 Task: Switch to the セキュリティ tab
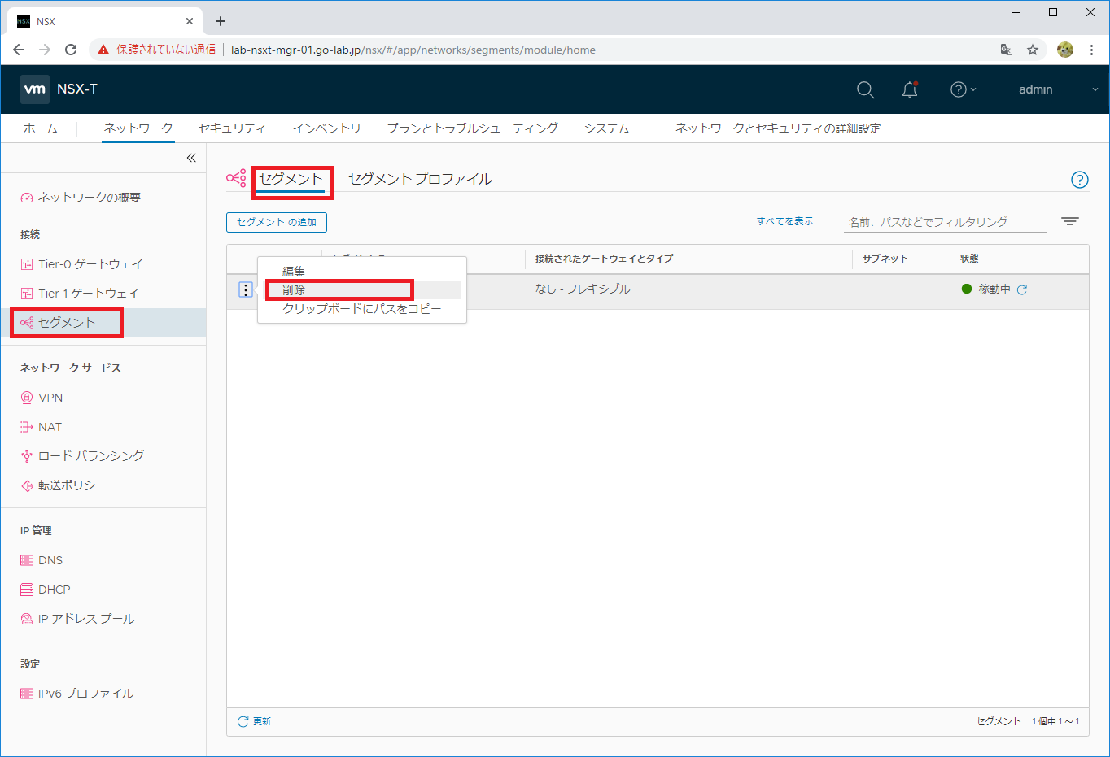pyautogui.click(x=232, y=128)
